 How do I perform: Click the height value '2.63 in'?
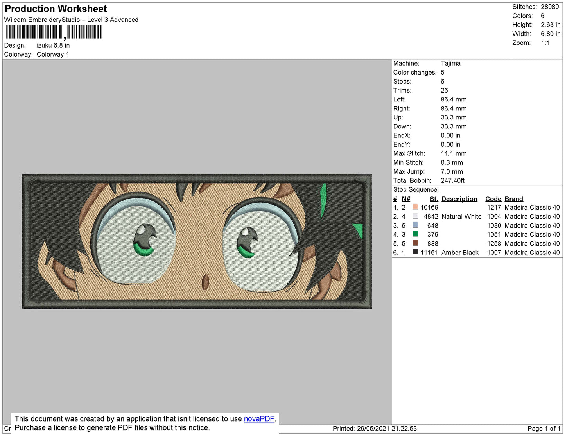pos(551,25)
